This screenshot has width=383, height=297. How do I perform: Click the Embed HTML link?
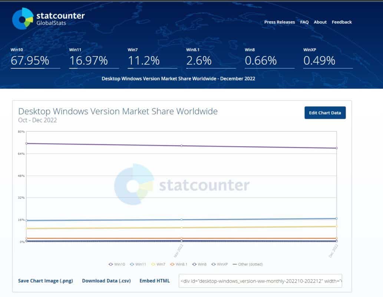coord(155,281)
